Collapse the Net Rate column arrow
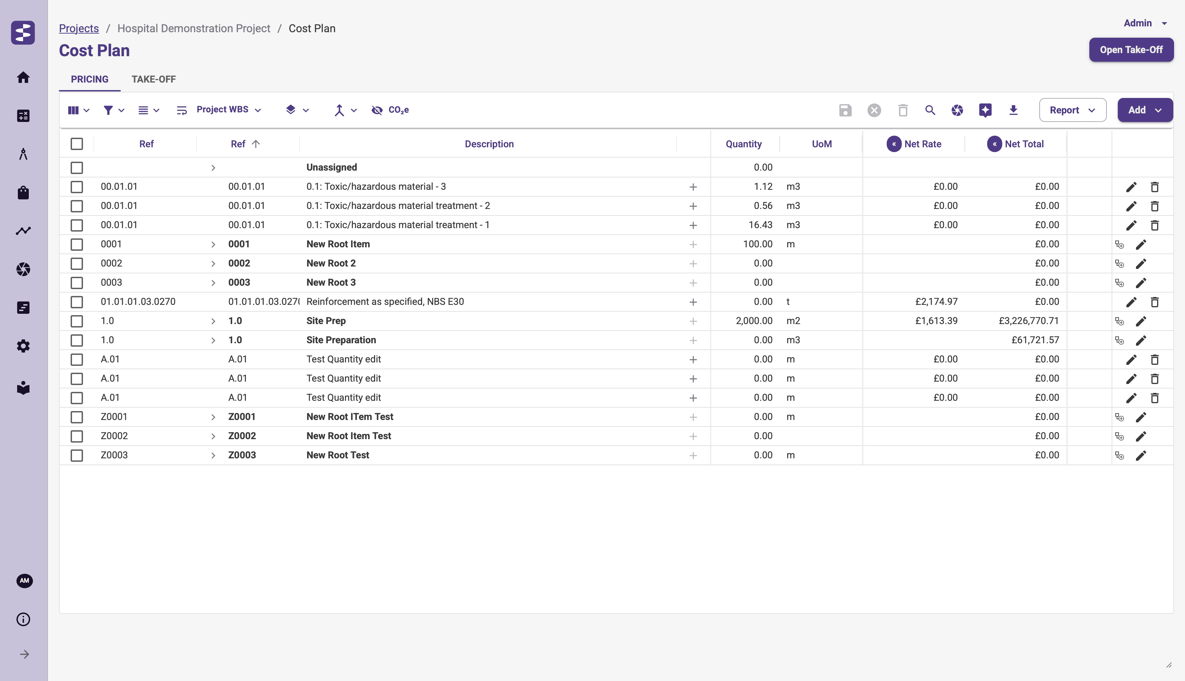 pyautogui.click(x=894, y=144)
